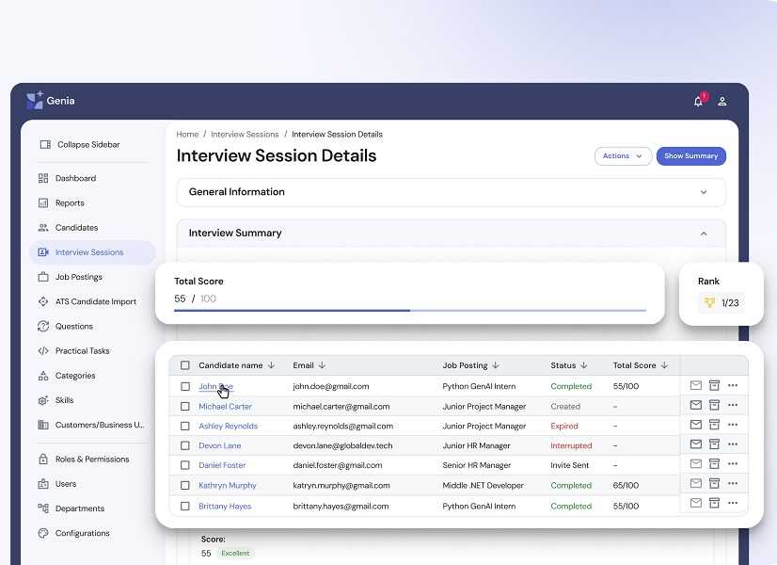Toggle the select-all candidates checkbox
777x565 pixels.
(x=185, y=365)
